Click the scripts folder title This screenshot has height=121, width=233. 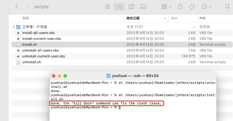(x=41, y=7)
